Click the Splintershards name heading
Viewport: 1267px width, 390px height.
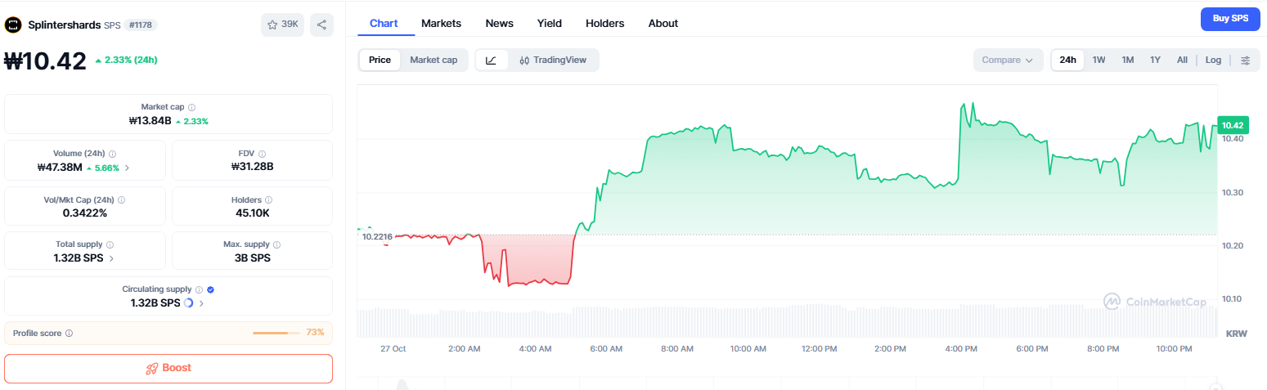point(64,25)
